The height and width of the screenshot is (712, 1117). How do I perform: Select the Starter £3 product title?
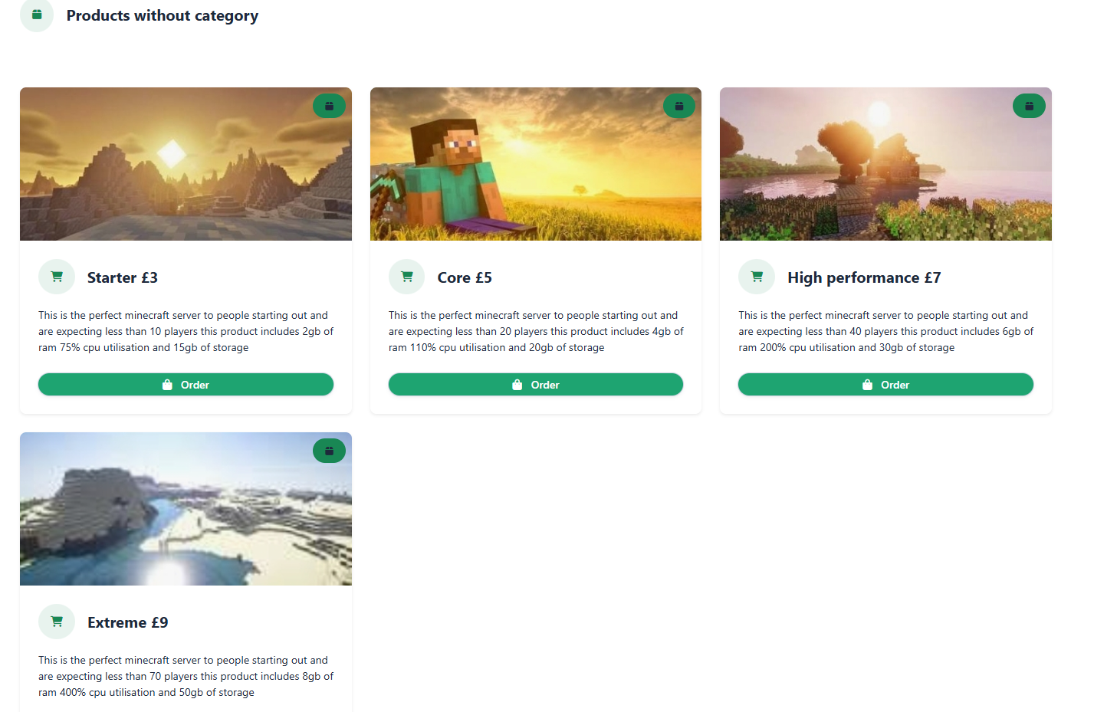pyautogui.click(x=123, y=277)
